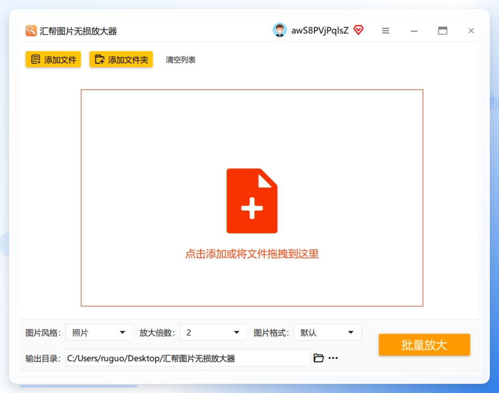Click the three-dots browse directory icon

[x=333, y=358]
